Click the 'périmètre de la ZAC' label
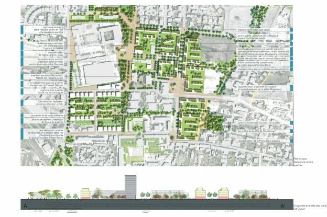Screen dimensions: 327x217 (257, 131)
